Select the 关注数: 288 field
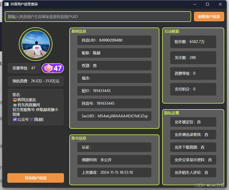The image size is (229, 190). (193, 58)
